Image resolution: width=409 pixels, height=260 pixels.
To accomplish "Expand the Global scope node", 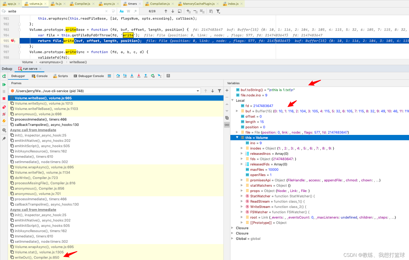I will 232,238.
